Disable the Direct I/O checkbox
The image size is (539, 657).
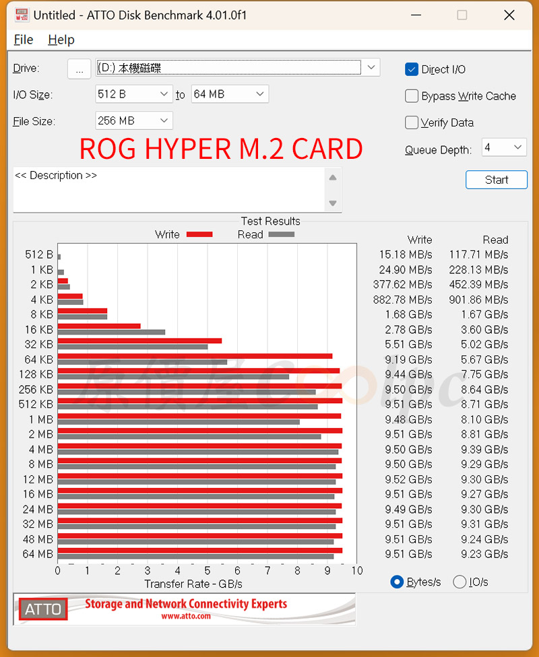pos(412,69)
